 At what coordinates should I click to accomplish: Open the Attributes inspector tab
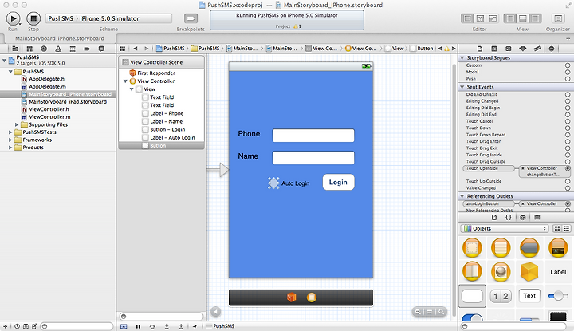[523, 49]
